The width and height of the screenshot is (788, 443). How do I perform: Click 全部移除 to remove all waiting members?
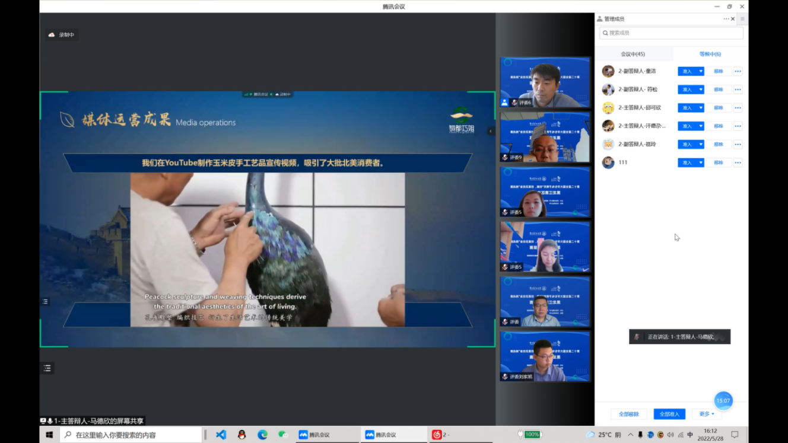(x=628, y=414)
